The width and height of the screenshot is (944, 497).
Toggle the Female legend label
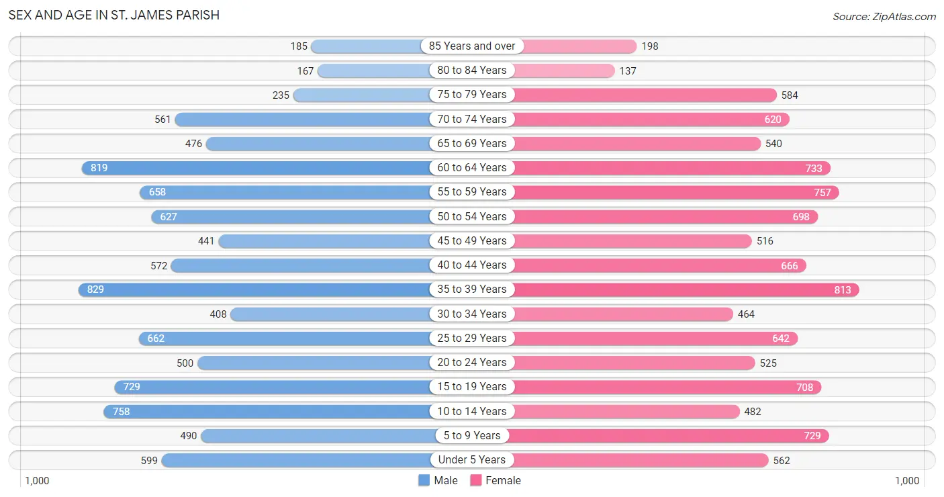point(504,480)
